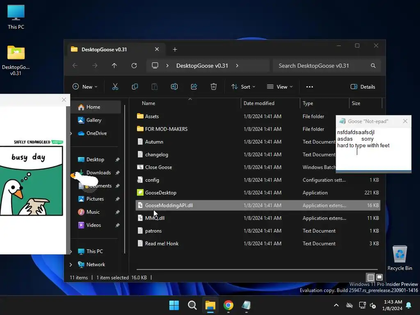Open the Windows Start menu

174,305
